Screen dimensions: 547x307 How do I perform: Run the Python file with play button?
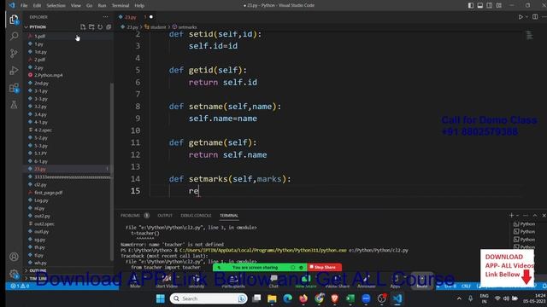(521, 17)
